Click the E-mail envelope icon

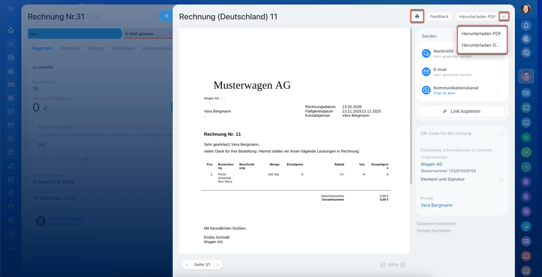(426, 72)
